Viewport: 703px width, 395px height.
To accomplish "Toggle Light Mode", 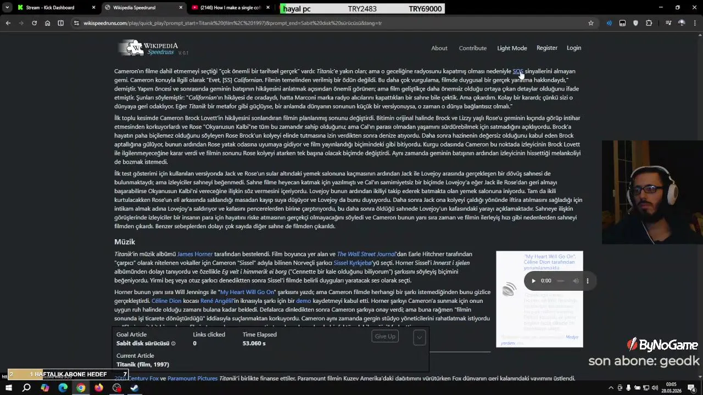I will [512, 48].
